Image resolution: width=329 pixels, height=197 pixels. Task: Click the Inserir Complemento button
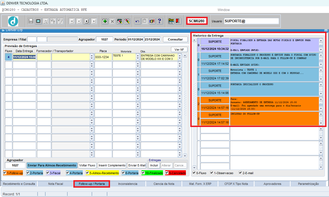click(x=112, y=165)
